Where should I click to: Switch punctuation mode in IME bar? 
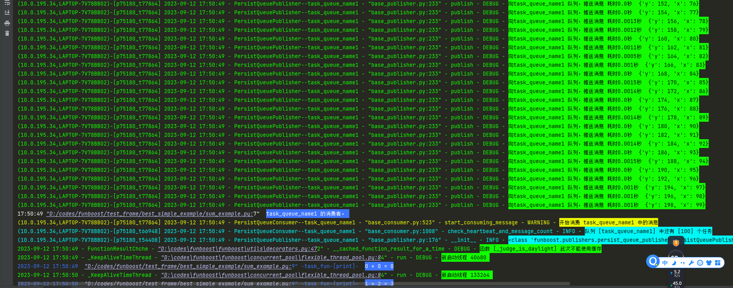(x=682, y=263)
